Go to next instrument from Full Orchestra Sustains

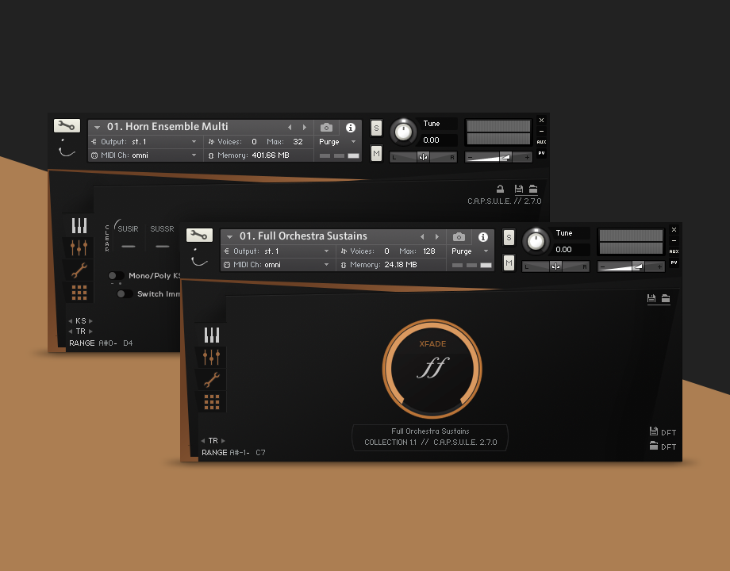436,236
